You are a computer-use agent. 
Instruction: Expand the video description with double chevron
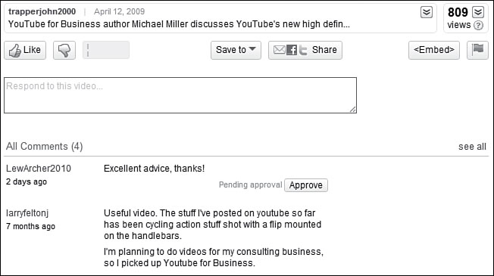[427, 12]
